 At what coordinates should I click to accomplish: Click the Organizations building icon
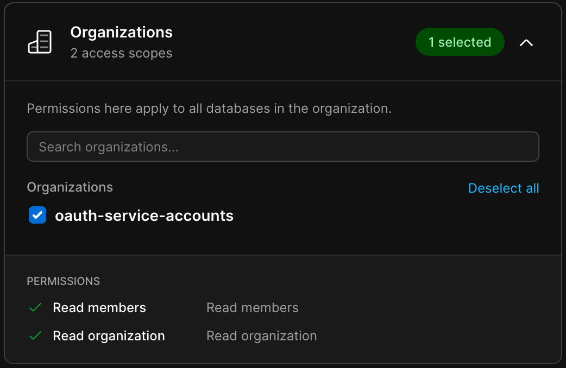point(40,42)
